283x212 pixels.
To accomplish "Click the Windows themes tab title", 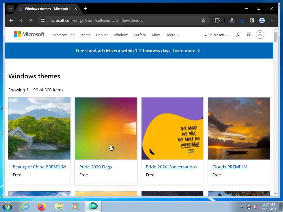I will pyautogui.click(x=47, y=9).
